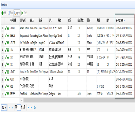Click the green icon on the AROUT row
This screenshot has width=135, height=113.
coord(8,72)
